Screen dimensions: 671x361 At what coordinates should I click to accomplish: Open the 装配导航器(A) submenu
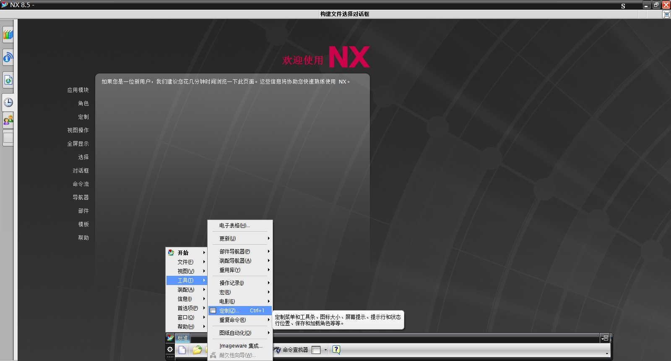240,261
